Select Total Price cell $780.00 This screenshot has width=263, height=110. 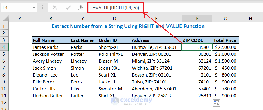[x=226, y=89]
